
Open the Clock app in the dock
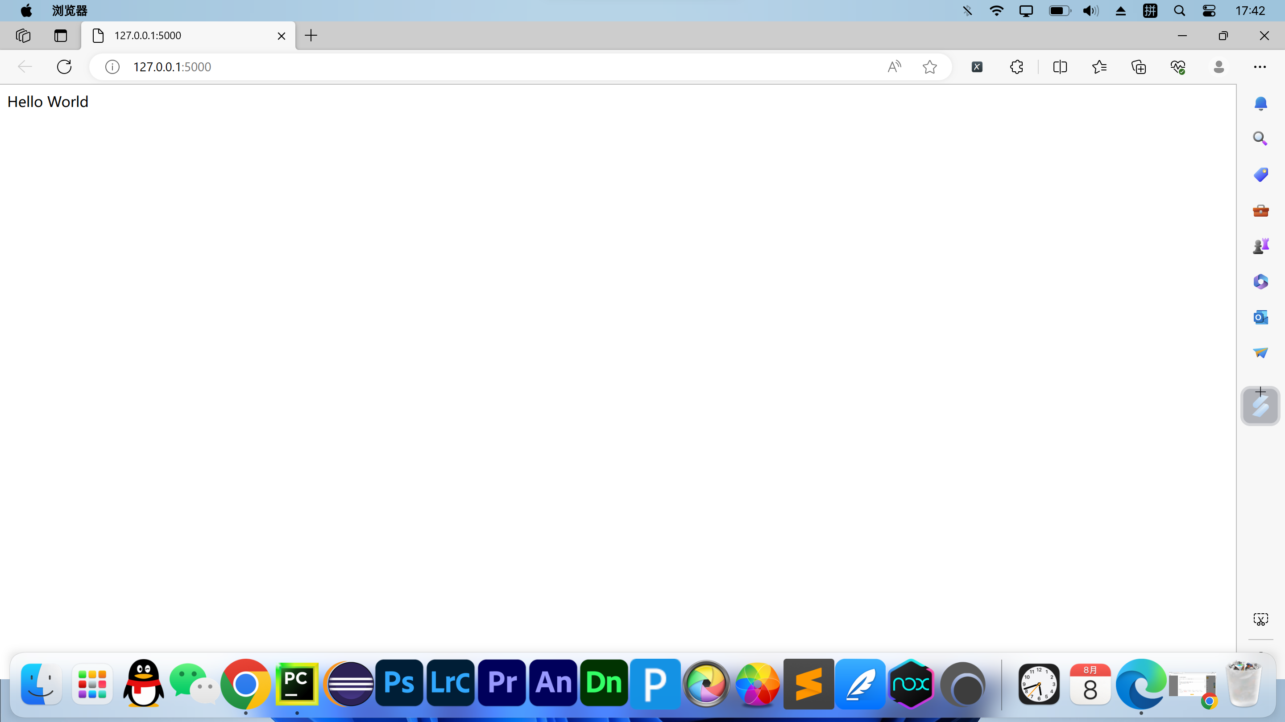1039,684
